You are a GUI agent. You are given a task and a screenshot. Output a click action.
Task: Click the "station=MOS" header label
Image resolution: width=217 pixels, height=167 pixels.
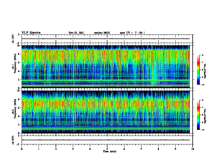coord(102,33)
